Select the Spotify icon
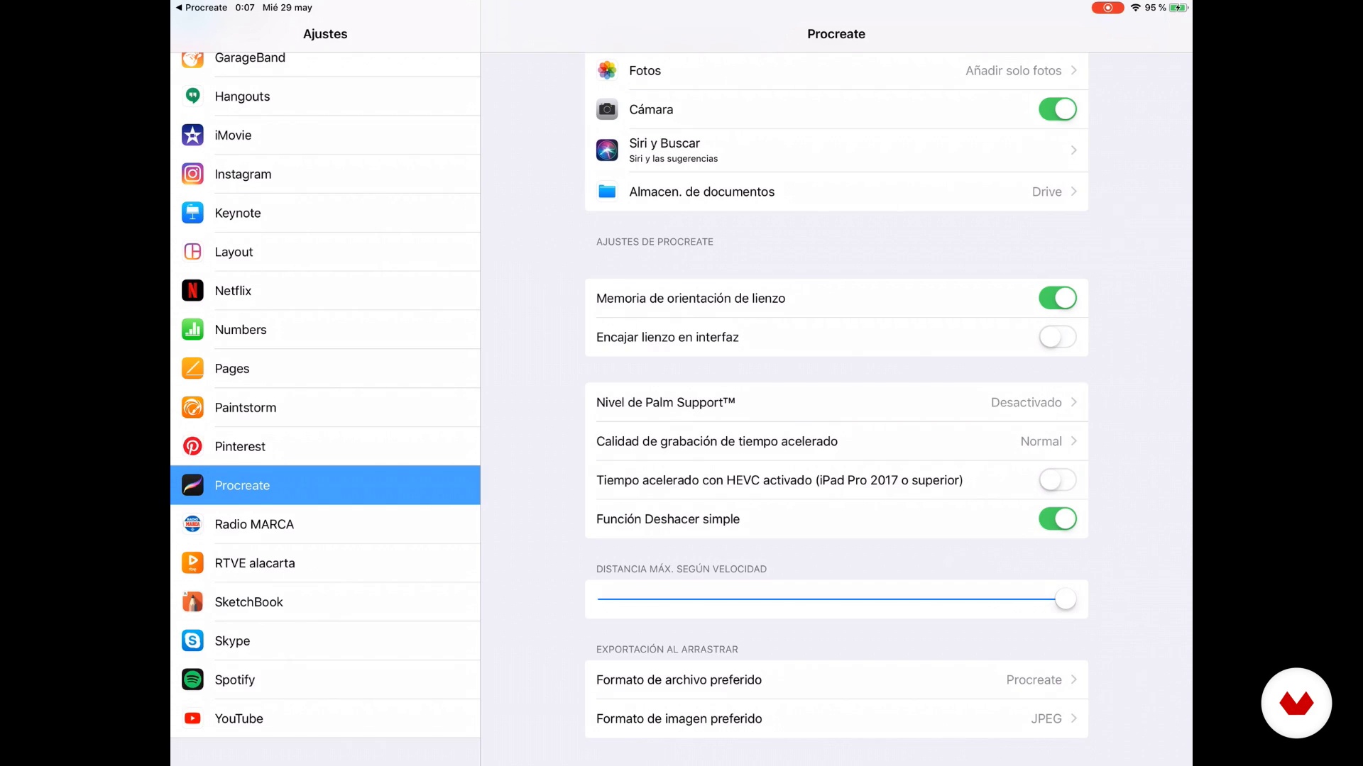 (x=192, y=679)
